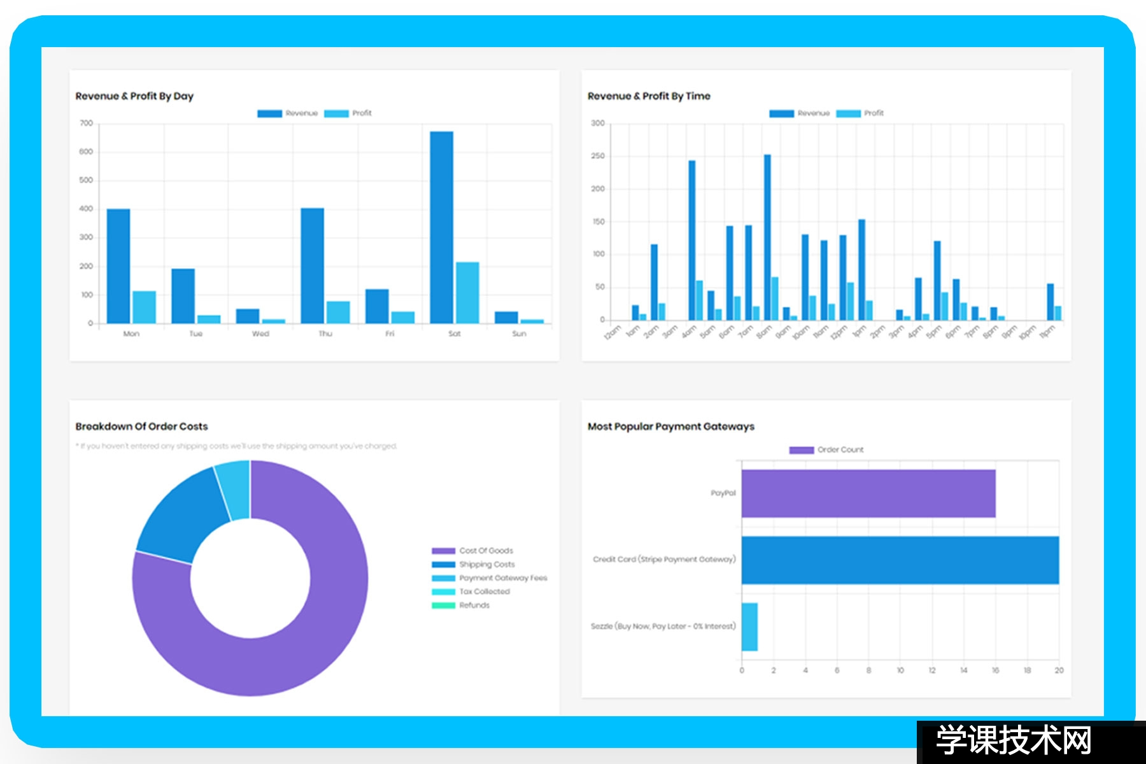1146x764 pixels.
Task: Click the Most Popular Payment Gateways title
Action: [x=672, y=427]
